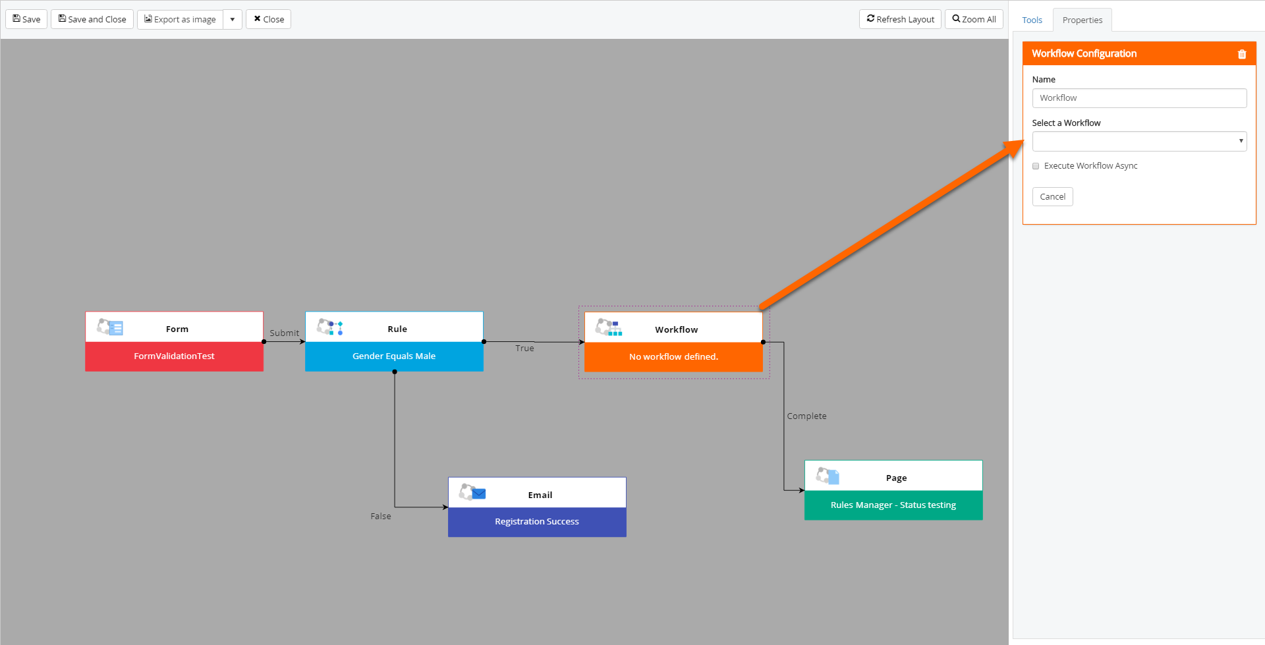The height and width of the screenshot is (645, 1265).
Task: Cancel the workflow configuration
Action: (1052, 196)
